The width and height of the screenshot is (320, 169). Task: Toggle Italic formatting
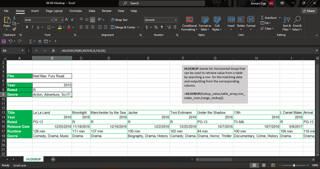pyautogui.click(x=33, y=27)
